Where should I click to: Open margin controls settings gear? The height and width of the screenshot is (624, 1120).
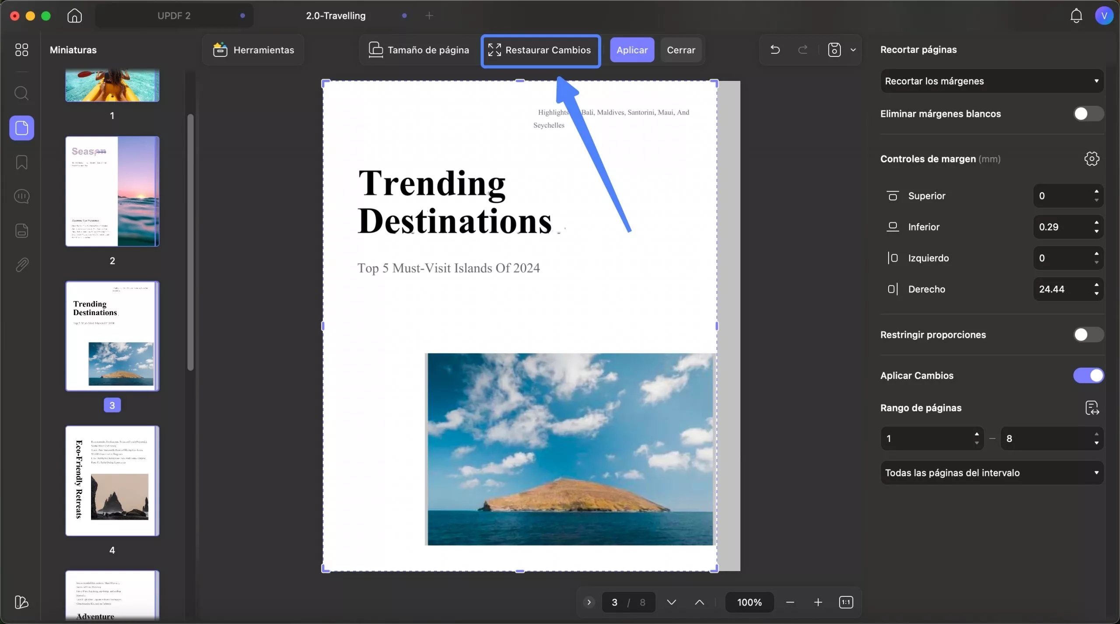pos(1092,159)
